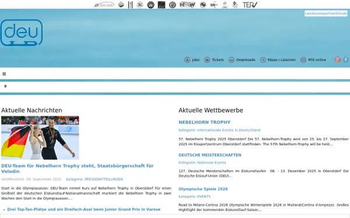The image size is (350, 218).
Task: Open the NRW association logo
Action: (x=187, y=5)
